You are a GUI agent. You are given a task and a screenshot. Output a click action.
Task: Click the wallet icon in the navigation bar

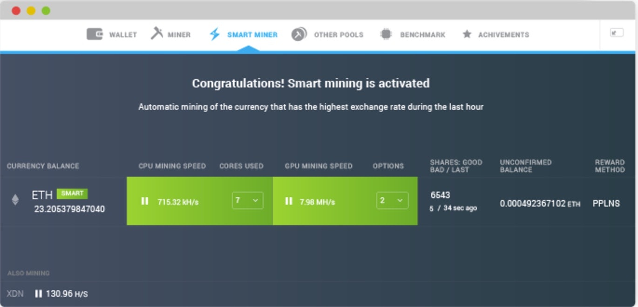click(x=95, y=34)
